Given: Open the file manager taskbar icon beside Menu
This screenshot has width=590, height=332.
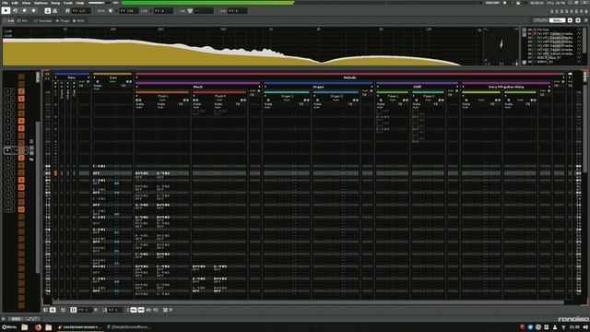Looking at the screenshot, I should [x=25, y=327].
